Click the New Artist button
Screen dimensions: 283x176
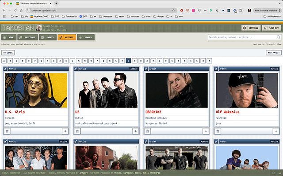(x=274, y=53)
